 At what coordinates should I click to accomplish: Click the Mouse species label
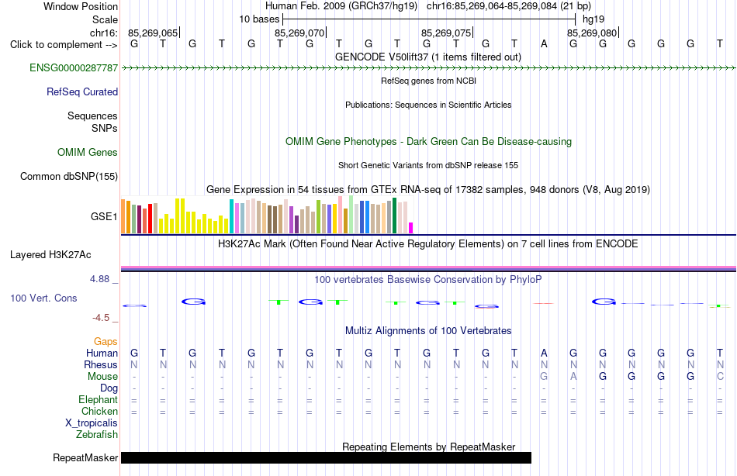[x=102, y=377]
